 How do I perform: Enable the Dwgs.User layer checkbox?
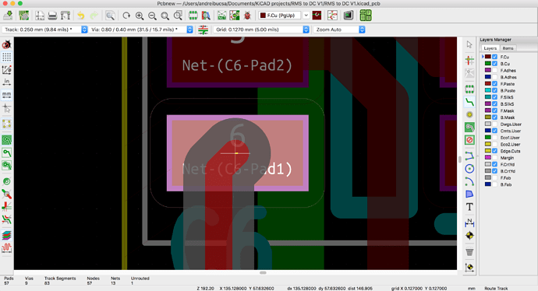click(495, 124)
